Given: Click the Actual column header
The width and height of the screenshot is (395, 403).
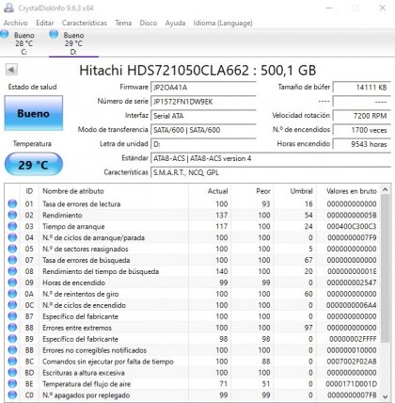Looking at the screenshot, I should click(x=210, y=191).
